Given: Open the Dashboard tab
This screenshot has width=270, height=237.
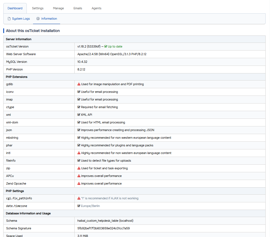Looking at the screenshot, I should point(15,8).
